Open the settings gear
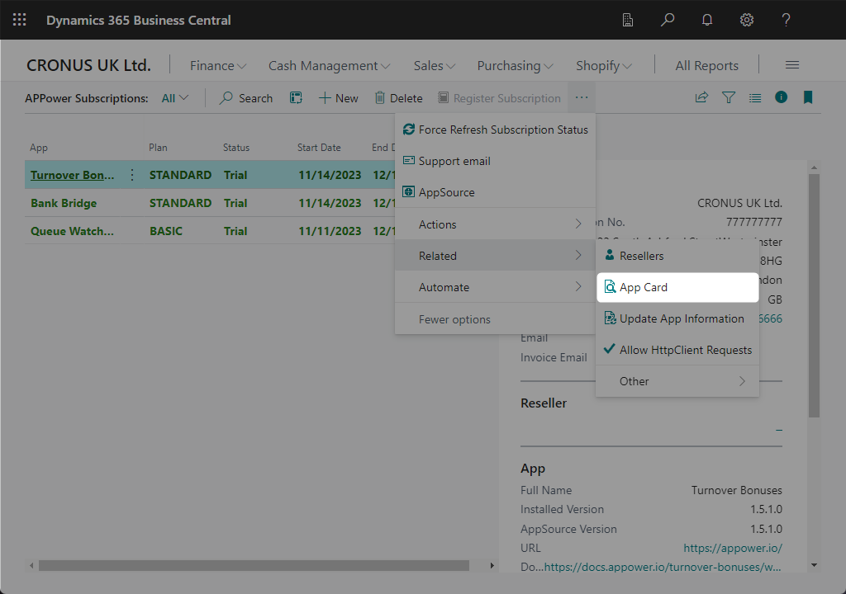The image size is (846, 594). click(746, 20)
